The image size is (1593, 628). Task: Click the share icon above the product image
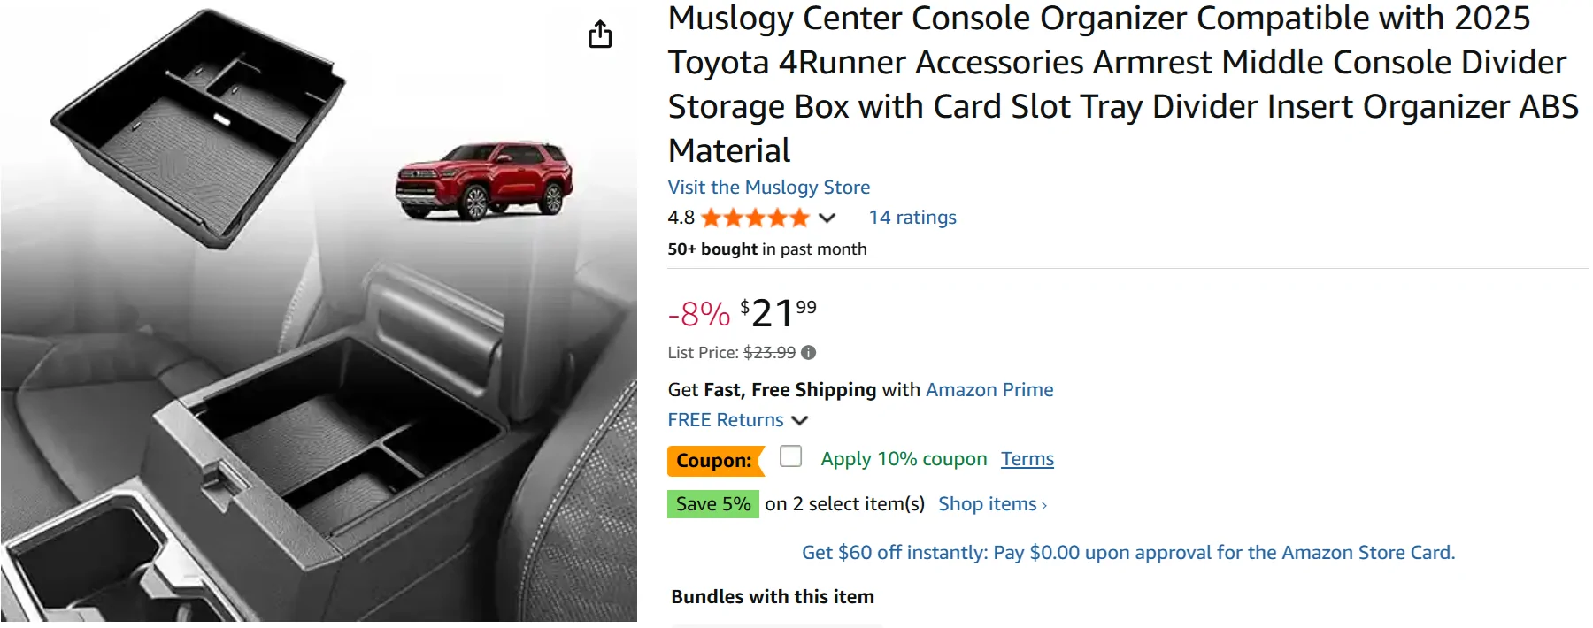(x=600, y=34)
